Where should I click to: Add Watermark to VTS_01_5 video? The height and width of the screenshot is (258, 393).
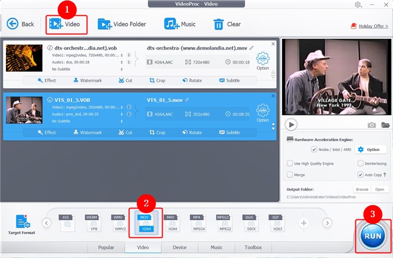(87, 132)
